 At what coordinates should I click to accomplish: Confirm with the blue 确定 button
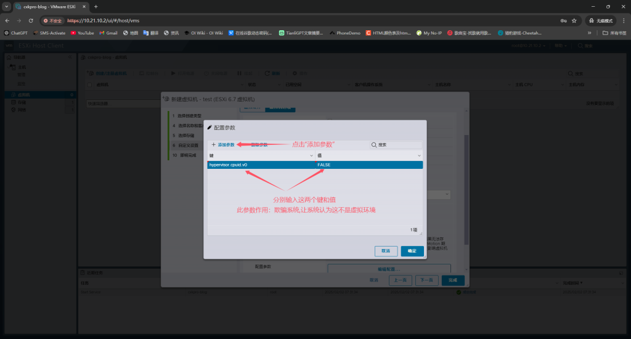click(412, 251)
